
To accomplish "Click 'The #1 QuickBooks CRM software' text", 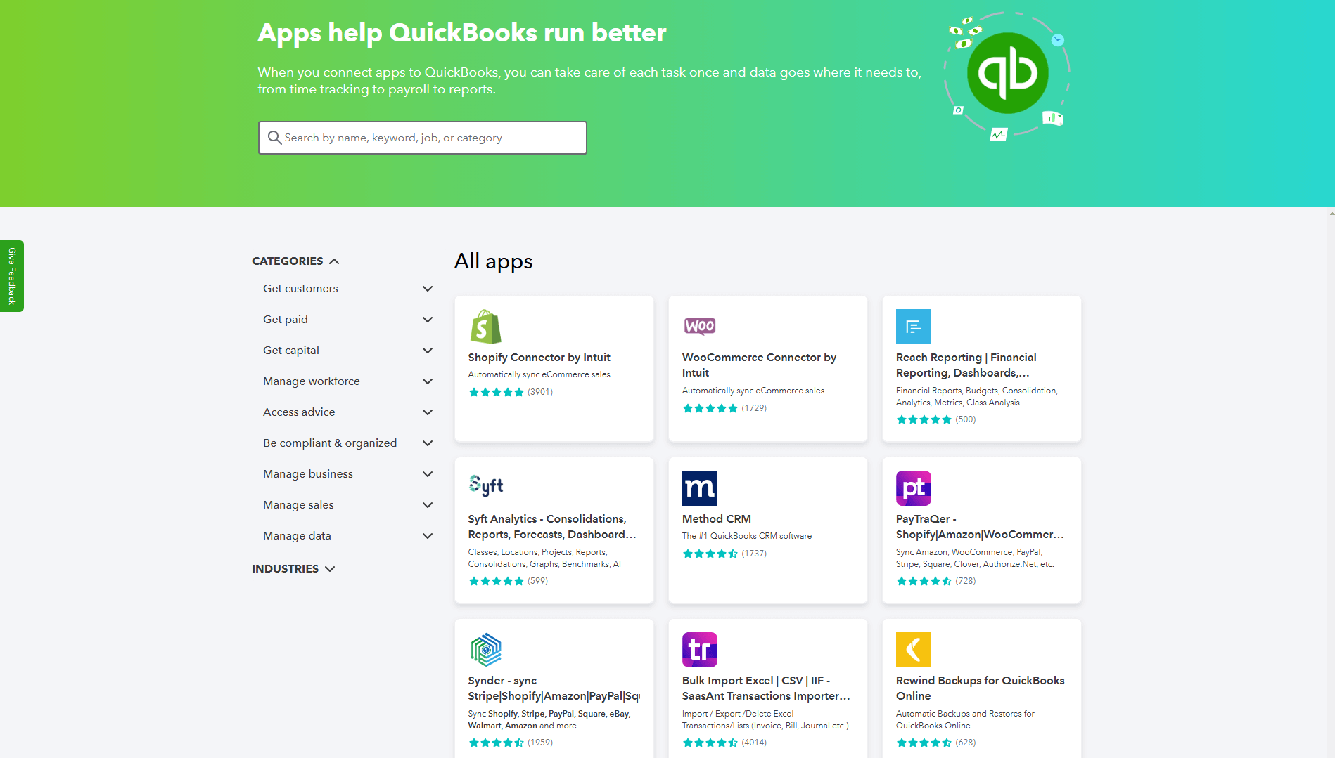I will (x=746, y=536).
